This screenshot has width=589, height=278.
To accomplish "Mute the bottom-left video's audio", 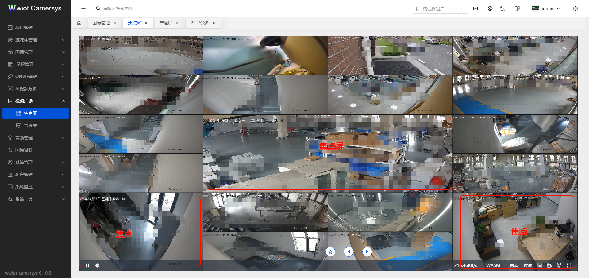I will coord(97,265).
